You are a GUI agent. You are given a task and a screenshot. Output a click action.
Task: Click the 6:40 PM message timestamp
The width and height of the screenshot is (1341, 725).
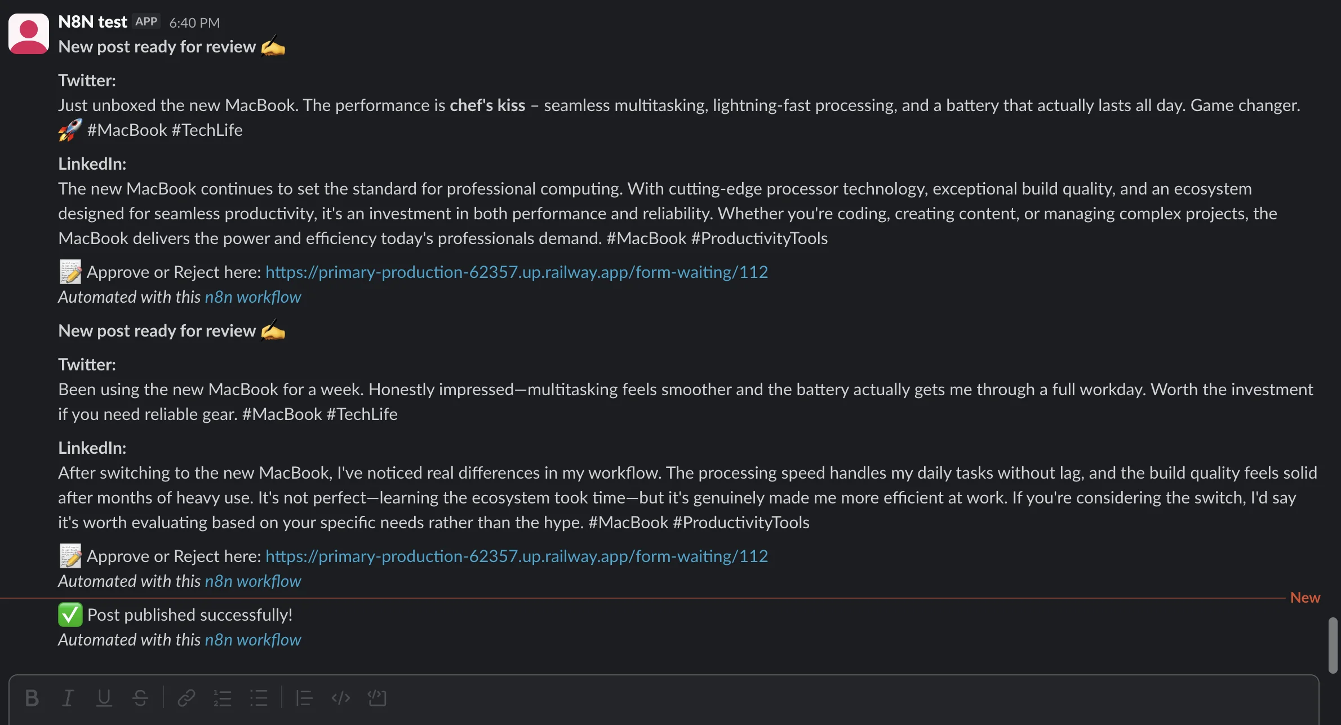194,23
